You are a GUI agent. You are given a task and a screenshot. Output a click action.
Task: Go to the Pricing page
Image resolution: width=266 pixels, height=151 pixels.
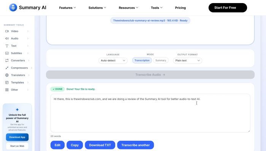click(x=180, y=8)
